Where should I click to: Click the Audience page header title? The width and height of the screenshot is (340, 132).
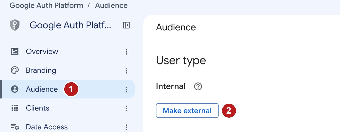(x=176, y=27)
